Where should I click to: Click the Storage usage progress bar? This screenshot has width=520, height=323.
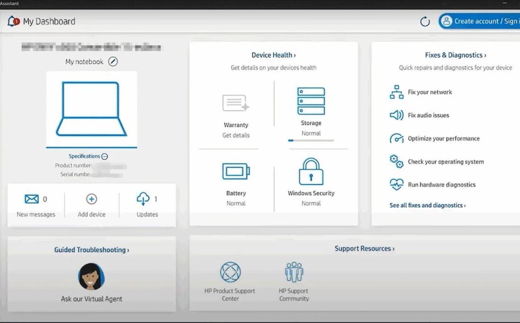311,140
